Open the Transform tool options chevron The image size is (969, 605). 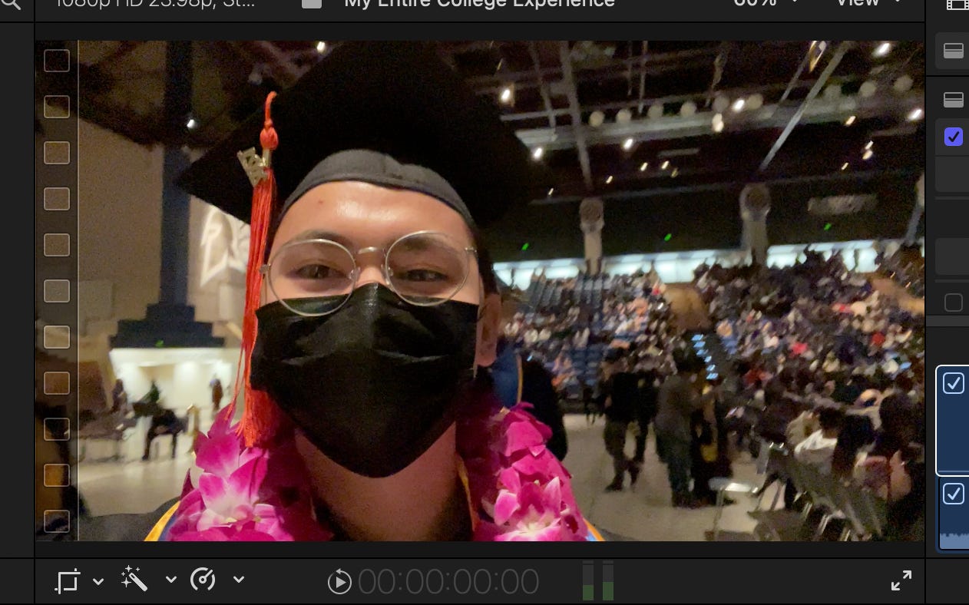(98, 581)
